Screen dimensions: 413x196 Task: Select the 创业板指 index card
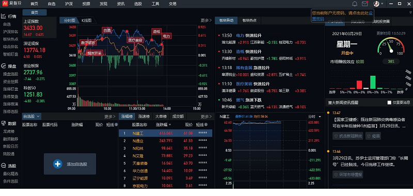(x=39, y=72)
